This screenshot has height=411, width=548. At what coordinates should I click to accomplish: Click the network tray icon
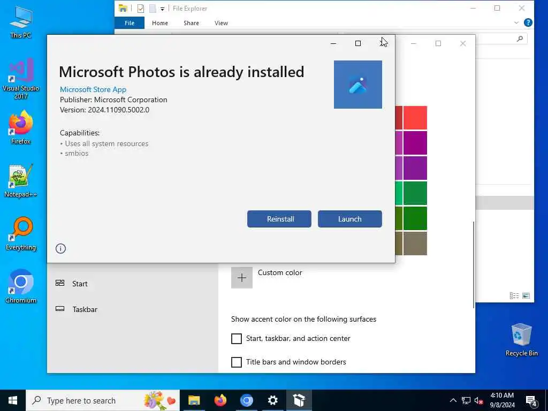point(466,400)
